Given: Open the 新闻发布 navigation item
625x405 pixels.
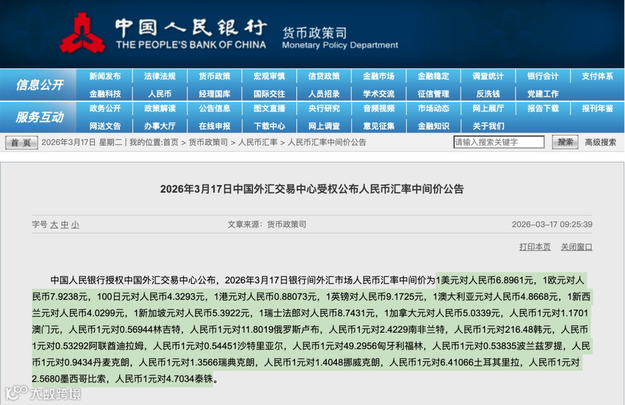Looking at the screenshot, I should pyautogui.click(x=106, y=76).
